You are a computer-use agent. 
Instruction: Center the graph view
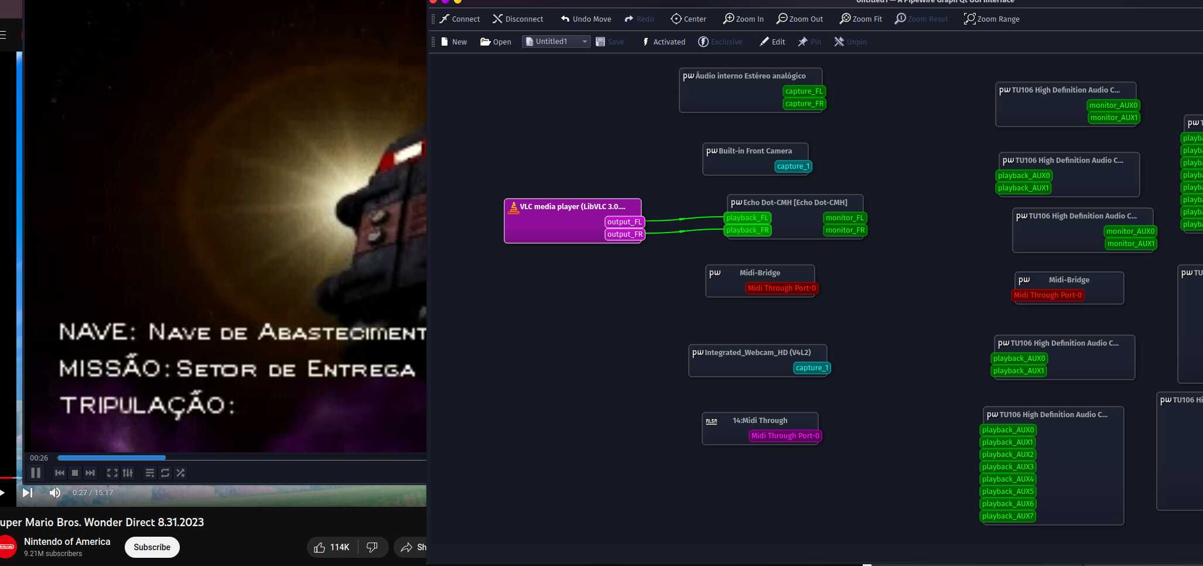tap(688, 19)
